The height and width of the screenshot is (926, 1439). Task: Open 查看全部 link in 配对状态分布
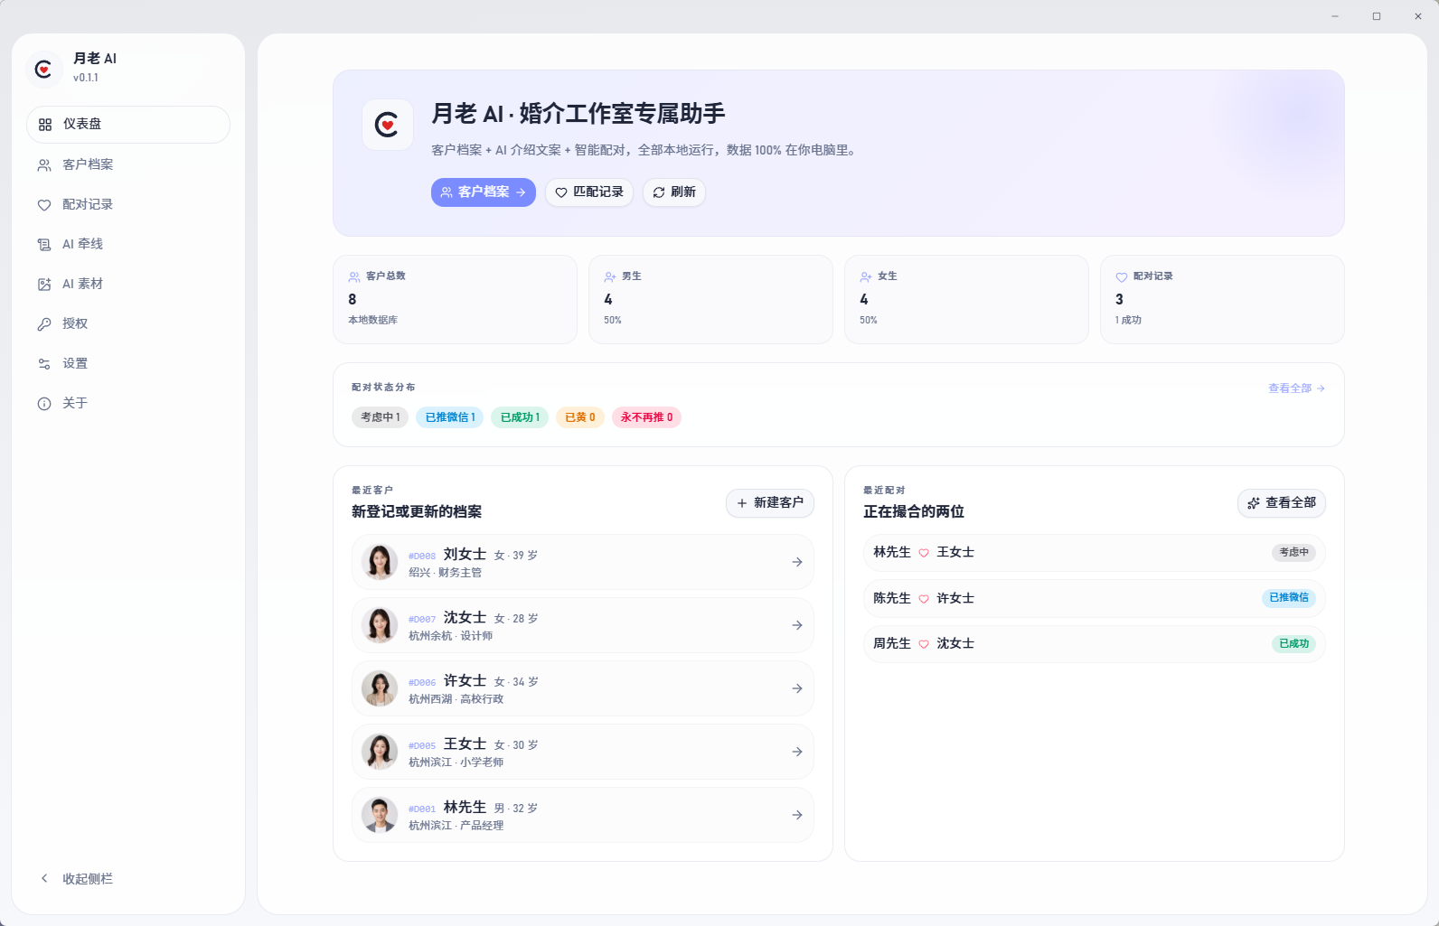(x=1296, y=388)
